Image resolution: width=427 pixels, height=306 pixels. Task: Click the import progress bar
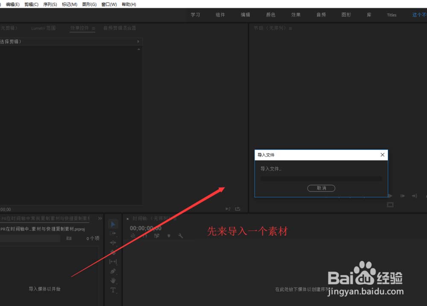[321, 178]
